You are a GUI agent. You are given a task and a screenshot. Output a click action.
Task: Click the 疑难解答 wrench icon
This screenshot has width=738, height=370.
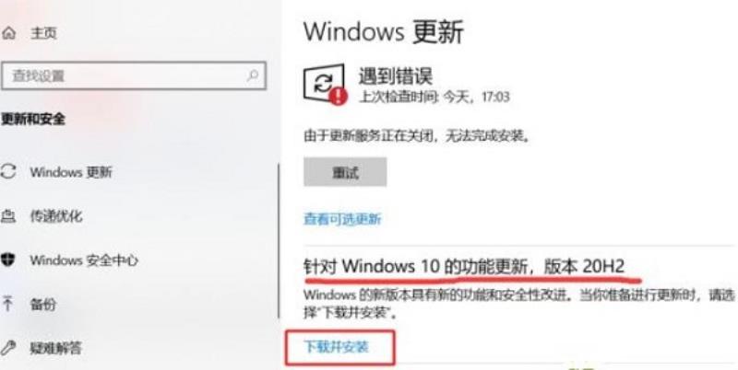point(7,348)
